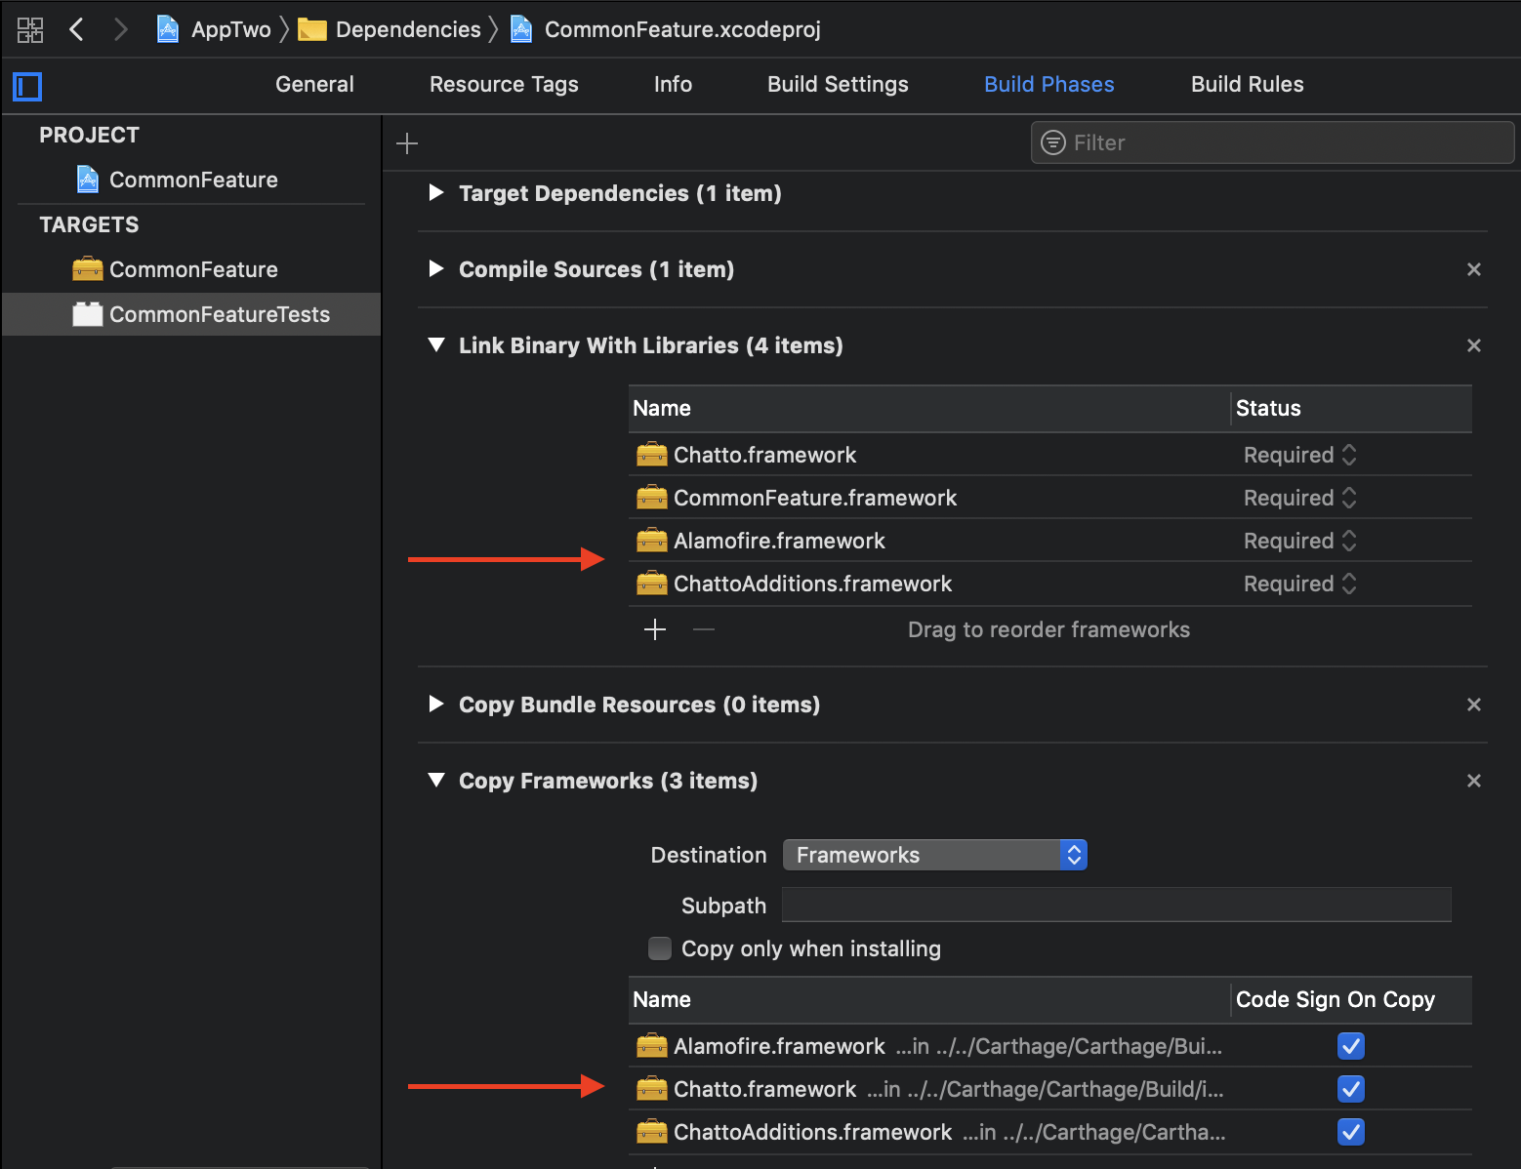Change CommonFeature.framework Required status
The height and width of the screenshot is (1169, 1521).
coord(1299,498)
